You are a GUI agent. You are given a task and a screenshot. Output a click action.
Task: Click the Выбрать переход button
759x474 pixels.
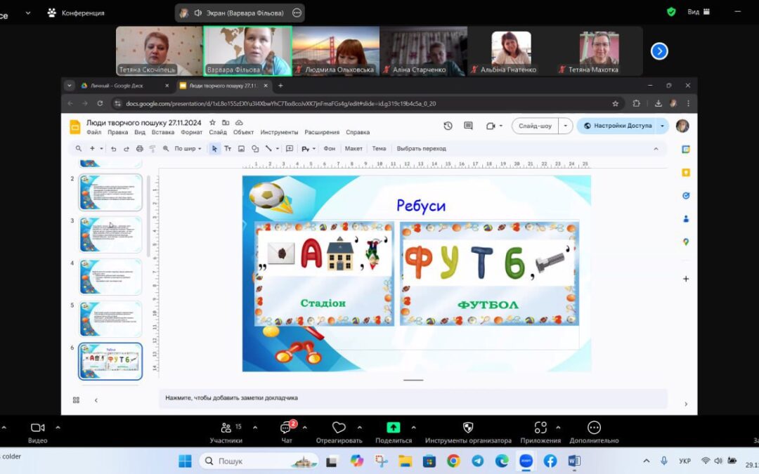(x=421, y=149)
